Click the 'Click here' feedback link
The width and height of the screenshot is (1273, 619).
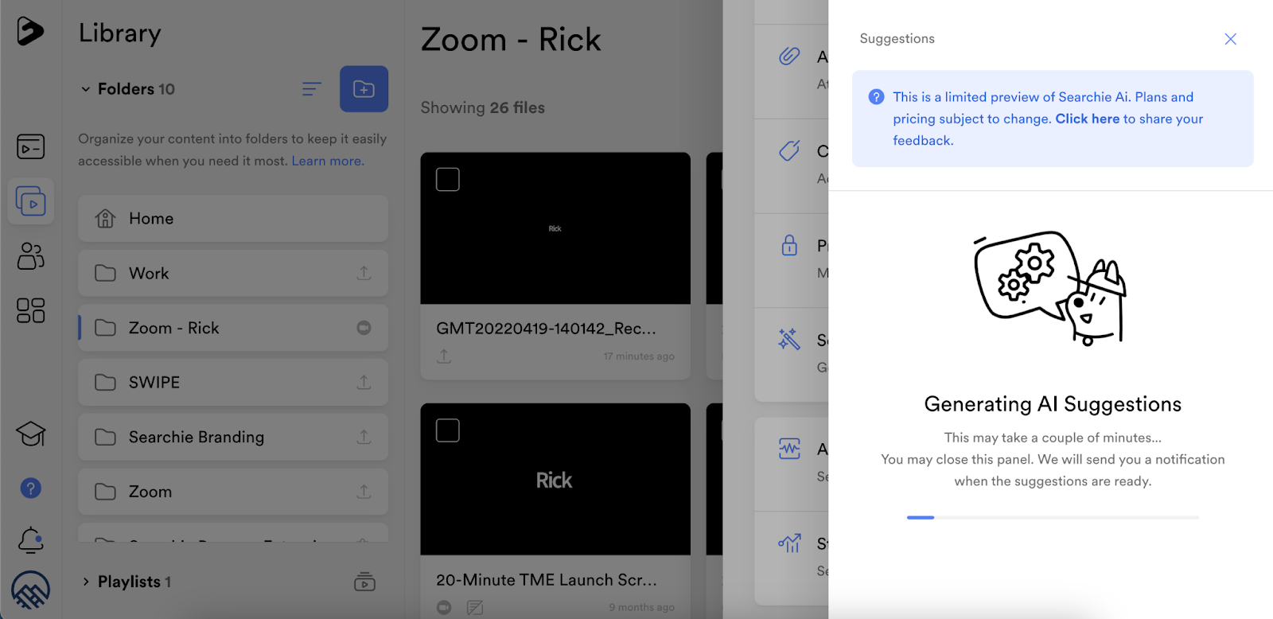1087,119
